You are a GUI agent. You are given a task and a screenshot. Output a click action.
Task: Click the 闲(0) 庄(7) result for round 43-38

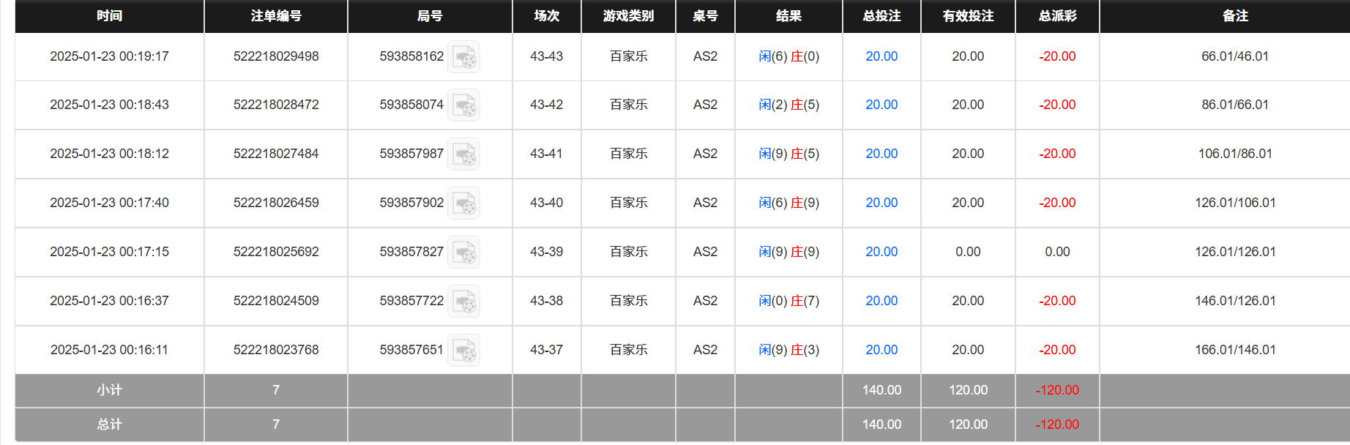click(788, 300)
